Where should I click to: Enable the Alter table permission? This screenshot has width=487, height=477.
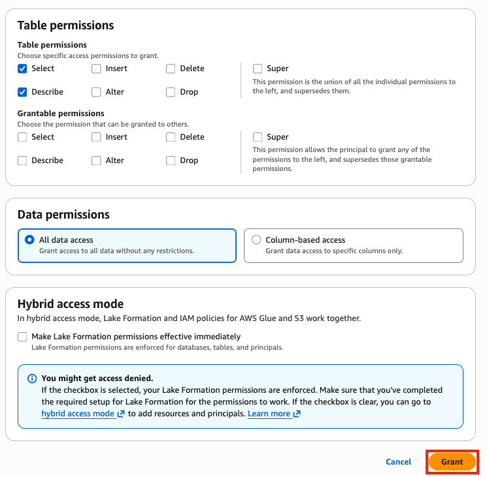pos(97,92)
